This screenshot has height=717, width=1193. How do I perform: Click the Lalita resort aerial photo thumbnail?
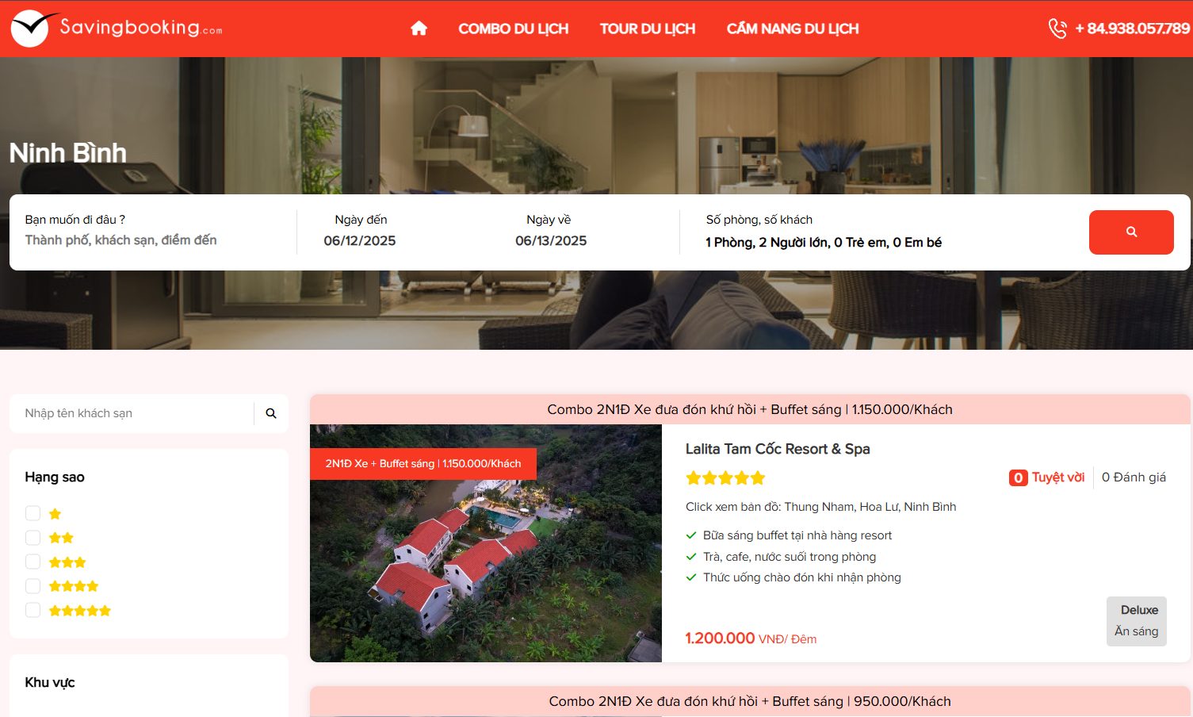tap(486, 543)
